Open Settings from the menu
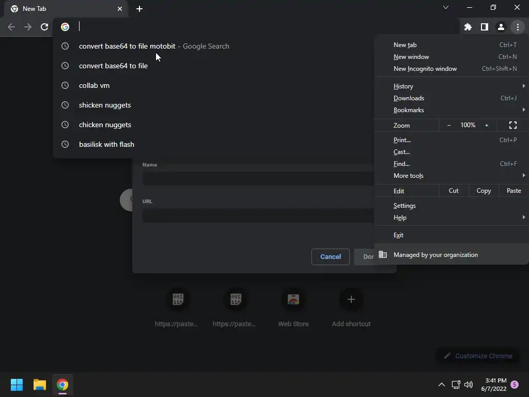Screen dimensions: 529x397 point(452,206)
